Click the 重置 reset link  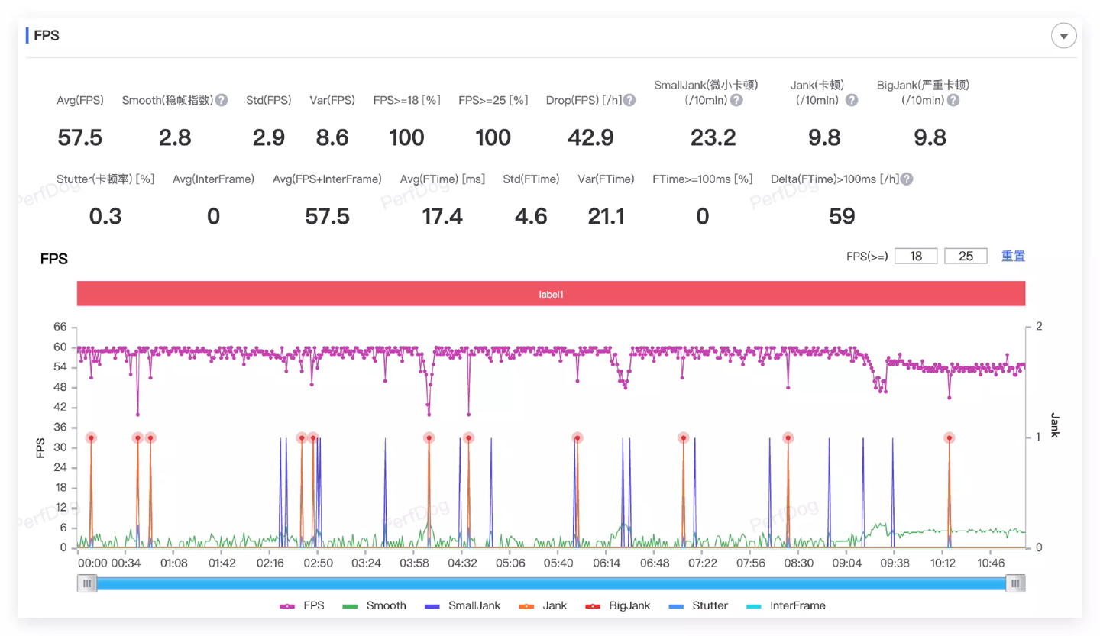pos(1013,256)
